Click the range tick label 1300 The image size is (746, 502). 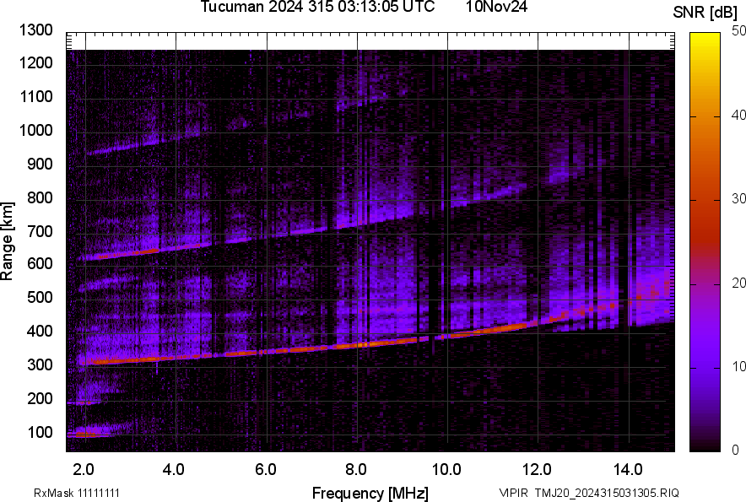coord(35,30)
